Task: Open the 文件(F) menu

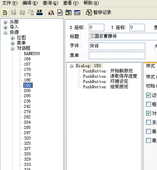Action: 10,3
